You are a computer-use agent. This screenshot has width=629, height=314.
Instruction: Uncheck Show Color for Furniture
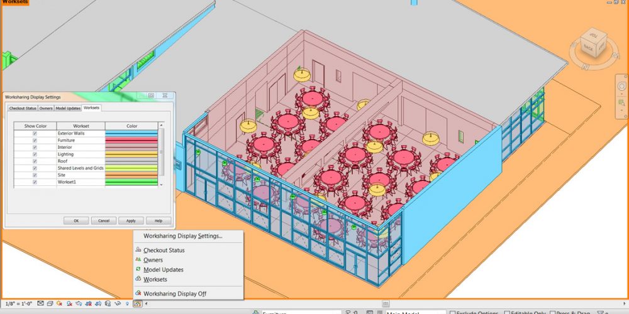click(x=35, y=140)
